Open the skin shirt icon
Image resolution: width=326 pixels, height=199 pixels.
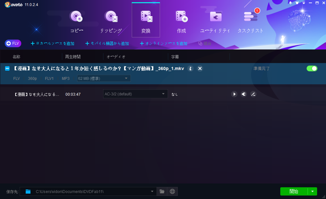pos(297,3)
